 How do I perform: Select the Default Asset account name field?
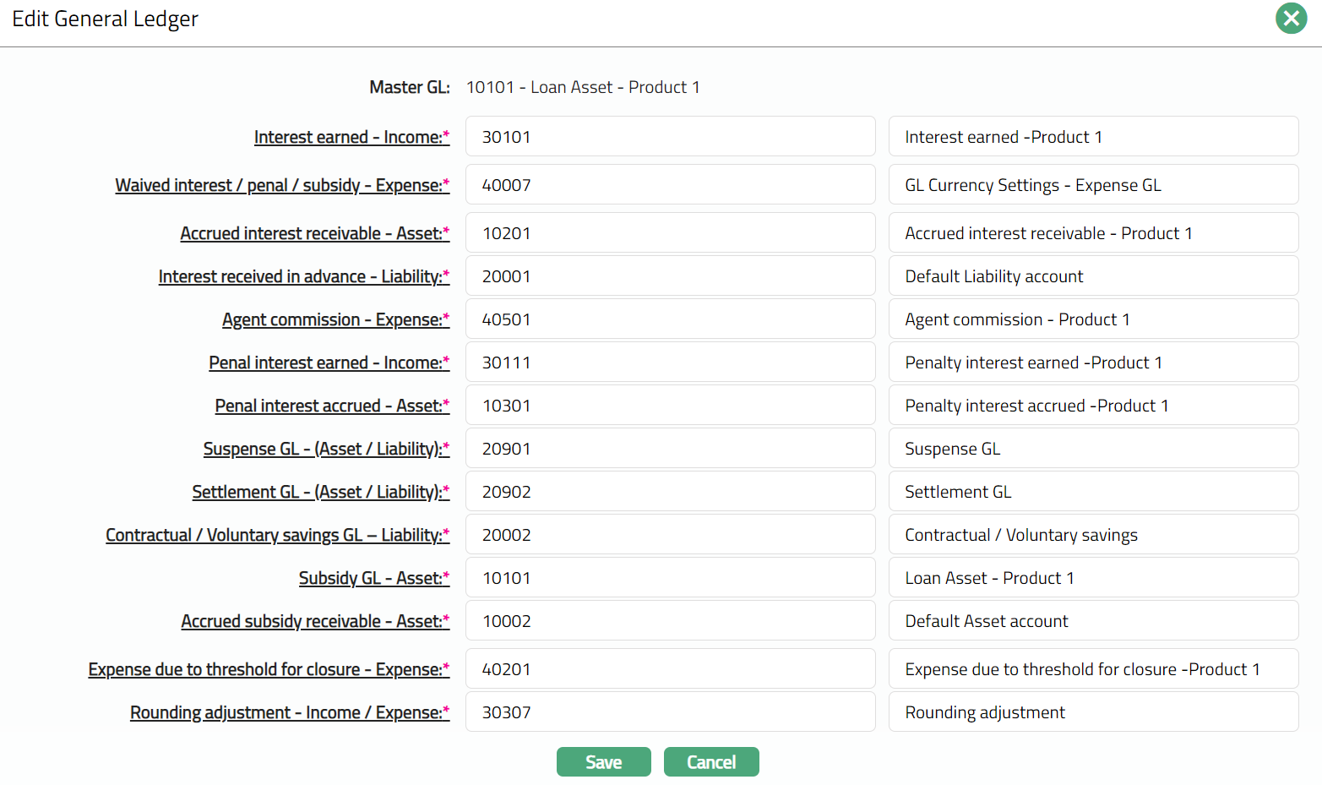(1092, 621)
